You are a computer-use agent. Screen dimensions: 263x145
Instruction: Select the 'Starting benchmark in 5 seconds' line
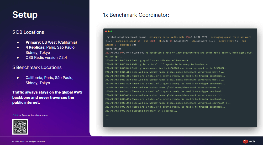coord(141,111)
